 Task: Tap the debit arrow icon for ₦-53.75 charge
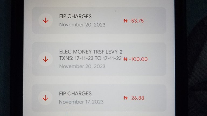46,20
